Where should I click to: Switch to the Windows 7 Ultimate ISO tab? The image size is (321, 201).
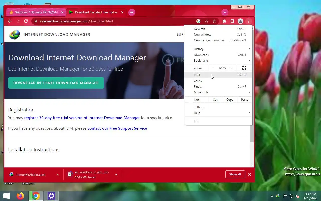(37, 12)
